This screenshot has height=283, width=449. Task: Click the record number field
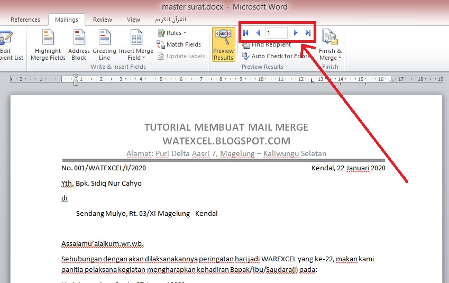pyautogui.click(x=277, y=33)
